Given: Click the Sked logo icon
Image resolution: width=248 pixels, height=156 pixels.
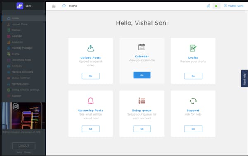Looking at the screenshot, I should click(x=20, y=6).
